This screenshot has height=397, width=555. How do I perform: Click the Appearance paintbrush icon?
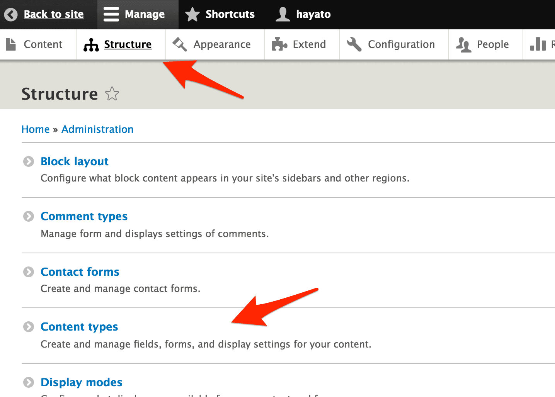179,44
